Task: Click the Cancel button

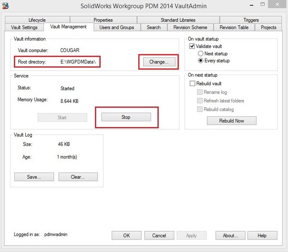Action: (159, 236)
